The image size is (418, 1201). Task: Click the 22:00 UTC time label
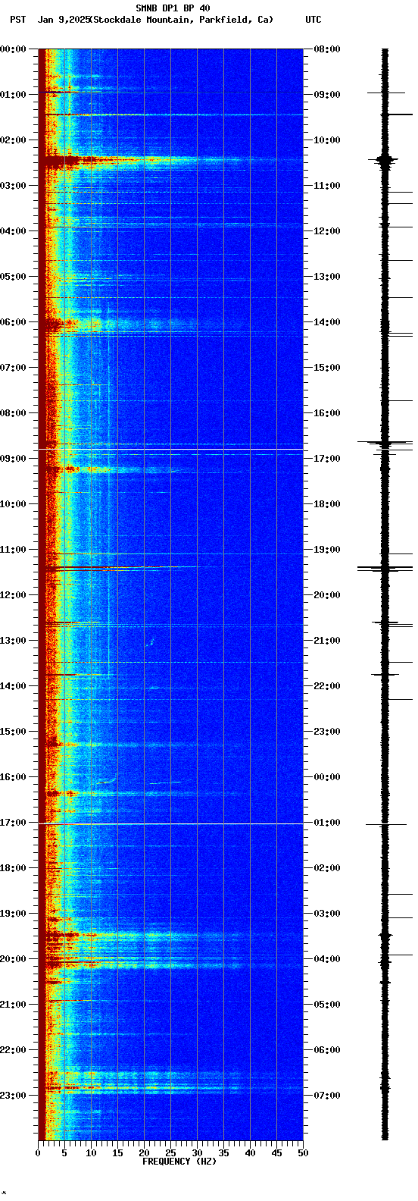pos(327,686)
